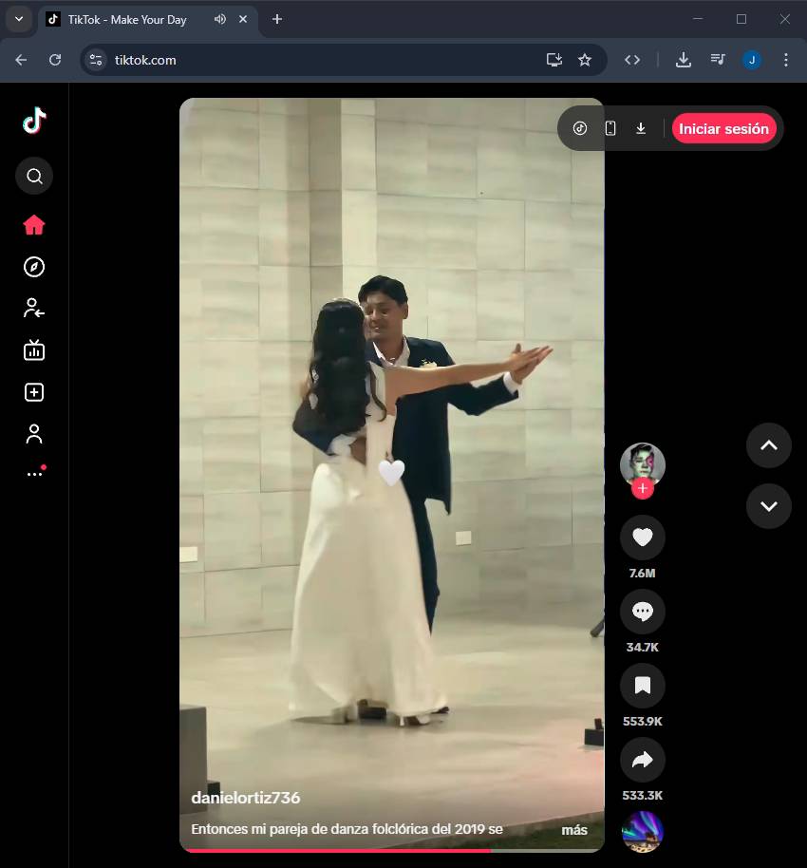Open the Explore compass icon
Screen dimensions: 807x868
tap(34, 267)
